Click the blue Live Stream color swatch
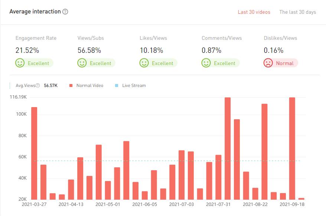 [x=117, y=86]
